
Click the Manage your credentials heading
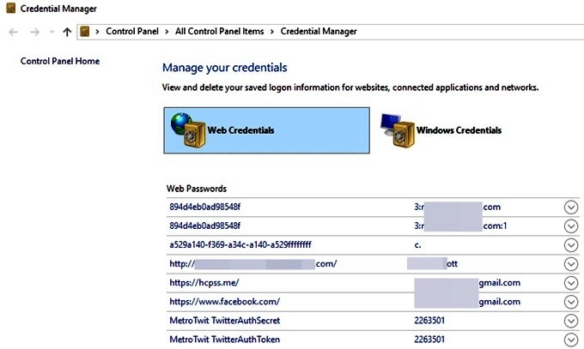[x=225, y=68]
